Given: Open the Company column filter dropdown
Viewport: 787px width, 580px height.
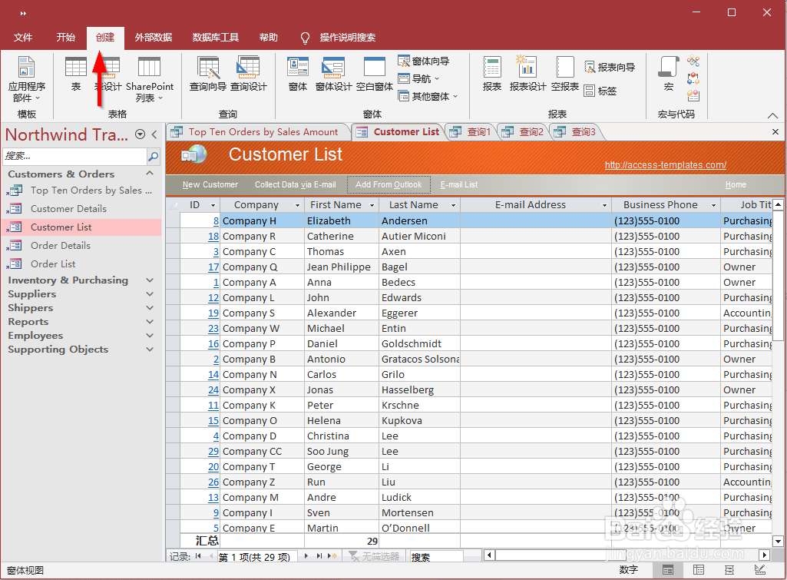Looking at the screenshot, I should pos(298,205).
